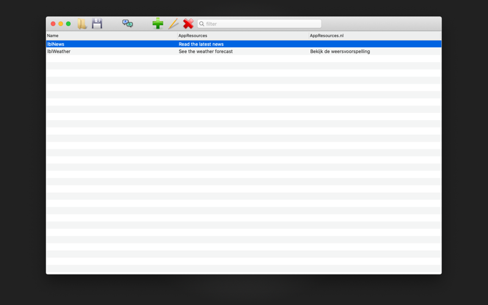The width and height of the screenshot is (488, 305).
Task: Select the lblWeather name cell
Action: pos(112,51)
